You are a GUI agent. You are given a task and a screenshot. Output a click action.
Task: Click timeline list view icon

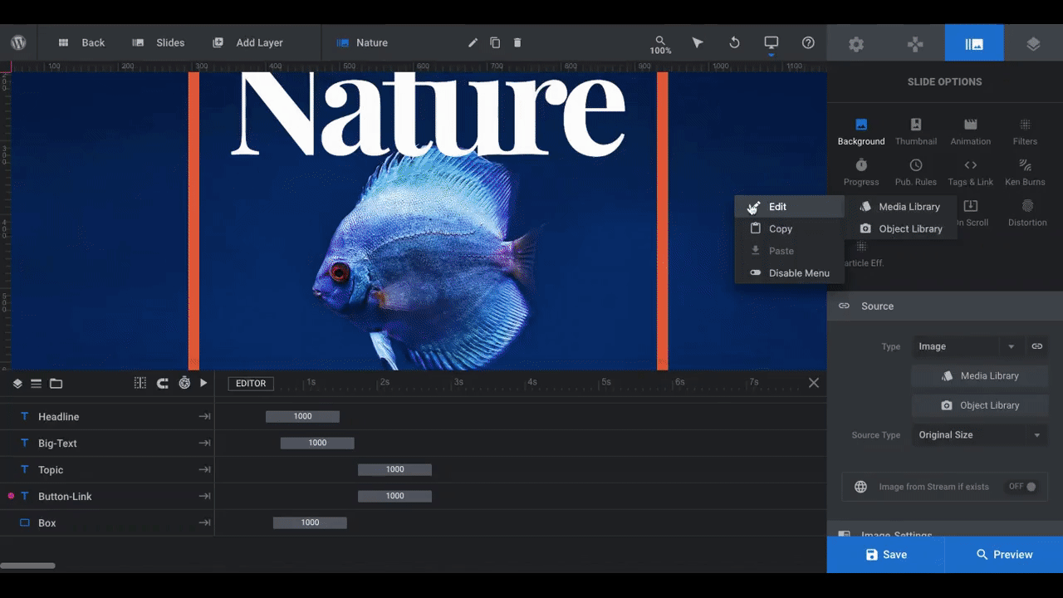37,384
